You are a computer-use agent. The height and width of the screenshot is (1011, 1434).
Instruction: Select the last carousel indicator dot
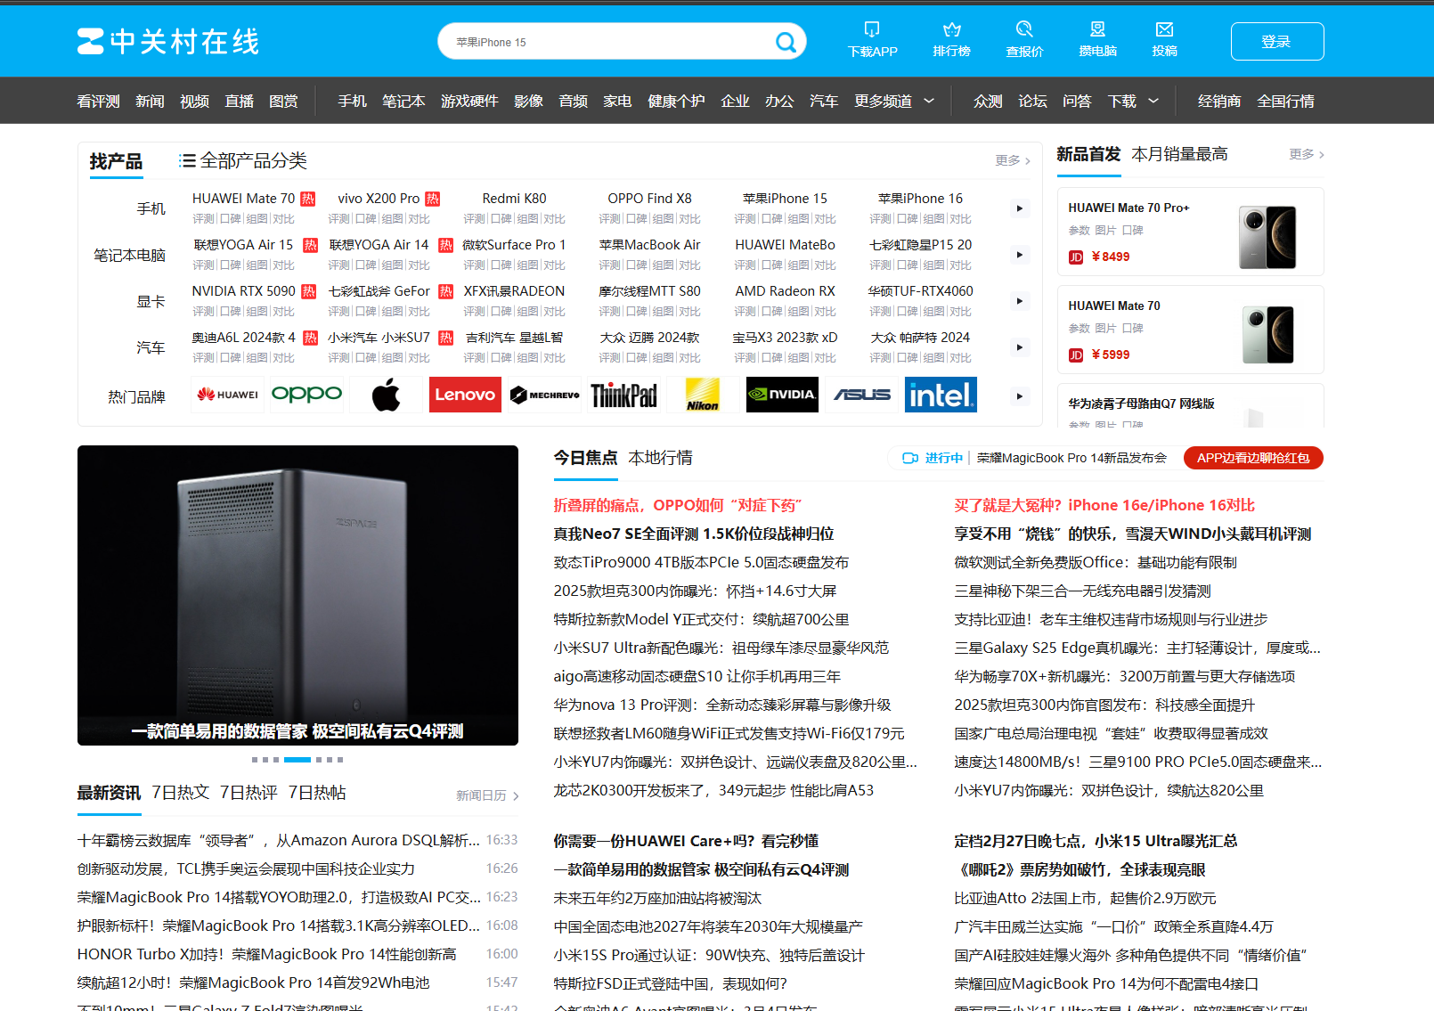coord(340,760)
